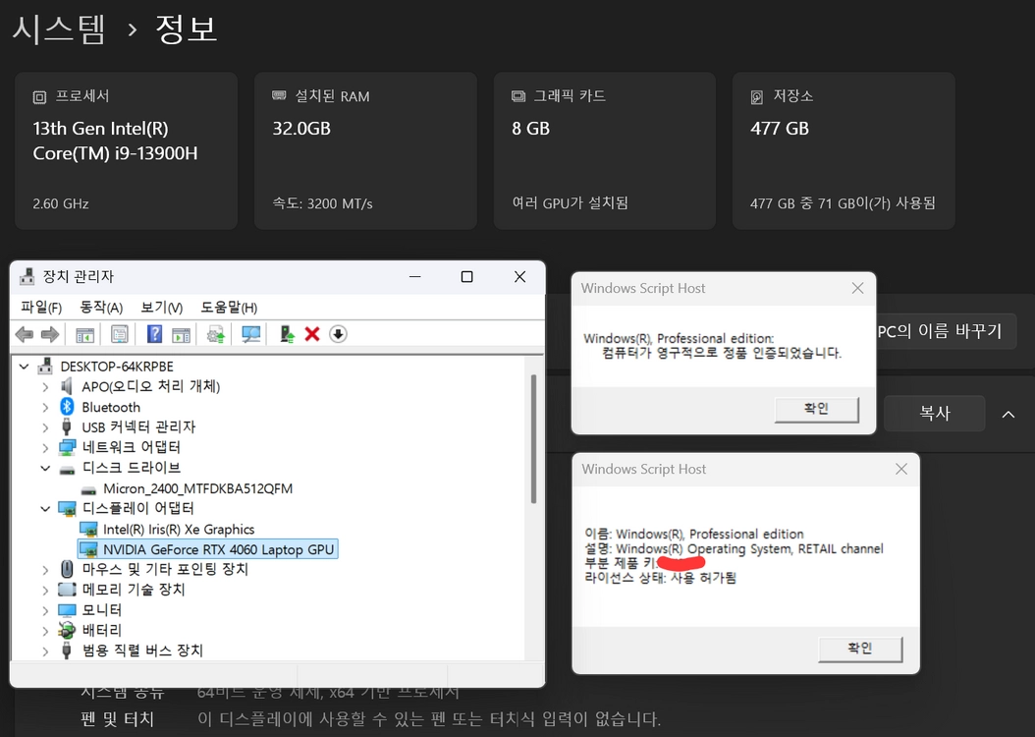Click 확인 in the activation status dialog
Screen dimensions: 1035x737
click(817, 410)
